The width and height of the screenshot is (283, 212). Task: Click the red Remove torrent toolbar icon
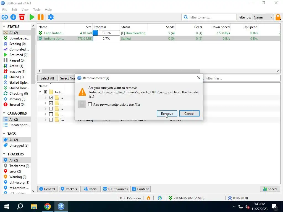point(22,17)
